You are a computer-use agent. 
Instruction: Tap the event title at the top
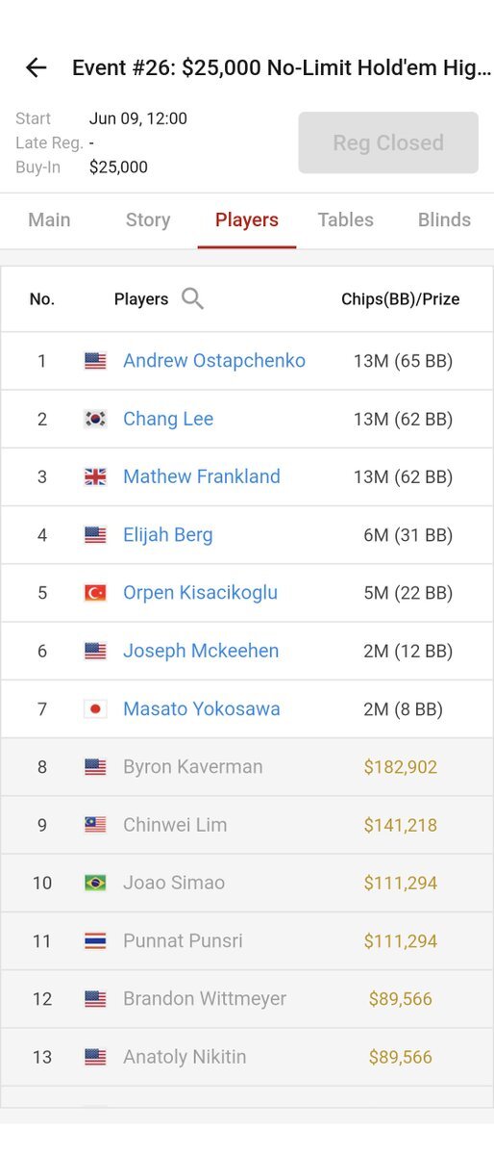coord(282,68)
